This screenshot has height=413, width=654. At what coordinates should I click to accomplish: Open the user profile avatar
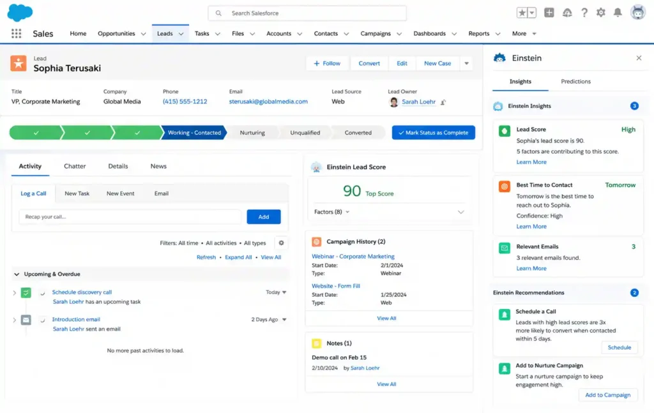[638, 13]
